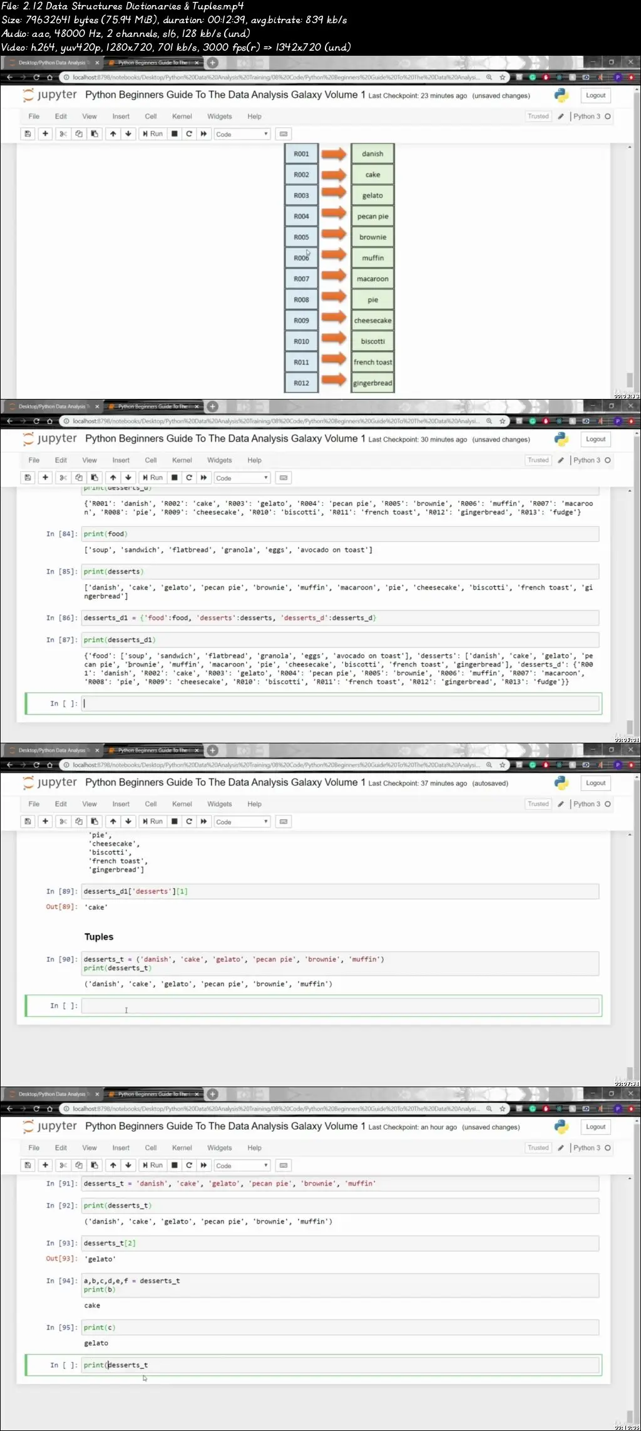This screenshot has height=1431, width=641.
Task: Insert cell below in '37 minutes ago' notebook
Action: tap(45, 821)
